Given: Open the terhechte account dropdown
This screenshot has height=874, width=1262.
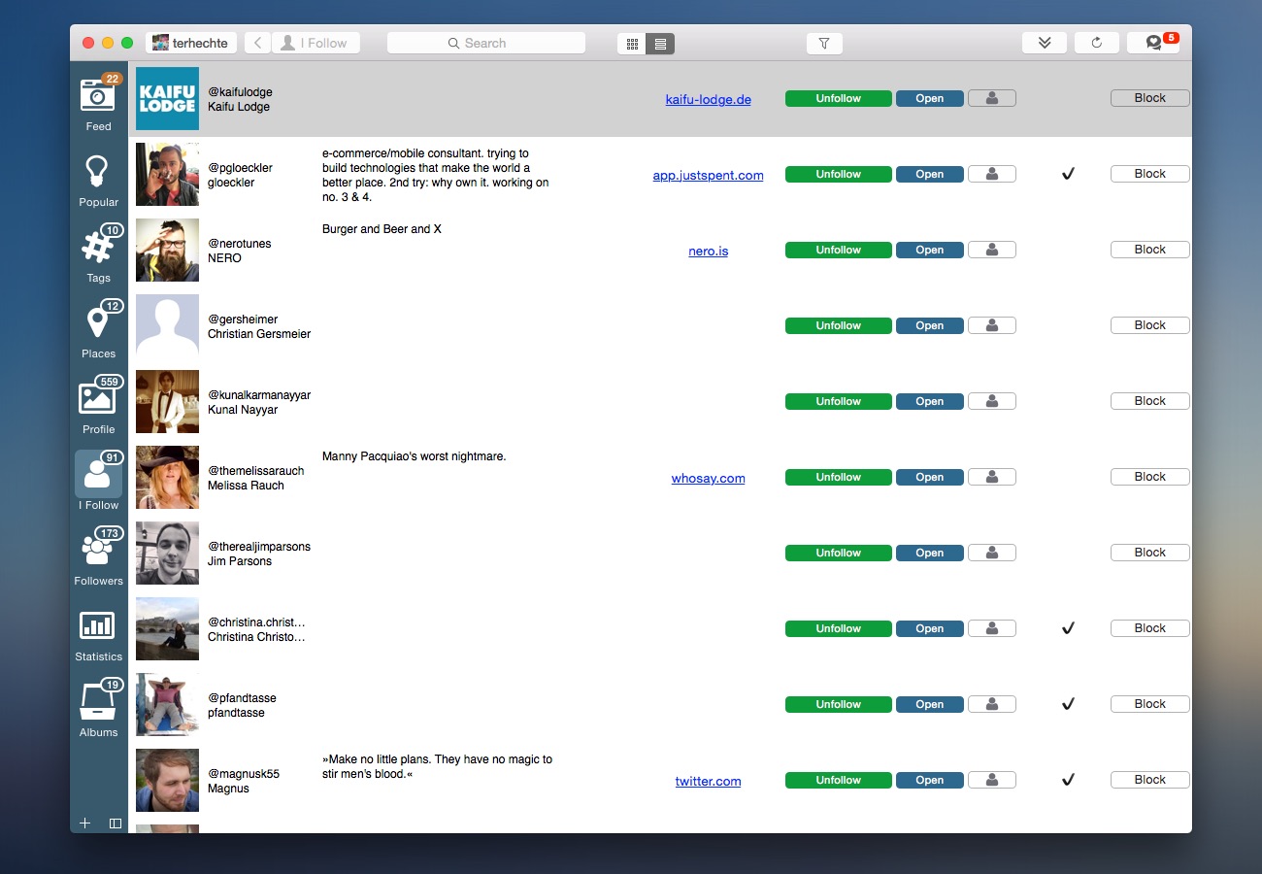Looking at the screenshot, I should coord(191,44).
